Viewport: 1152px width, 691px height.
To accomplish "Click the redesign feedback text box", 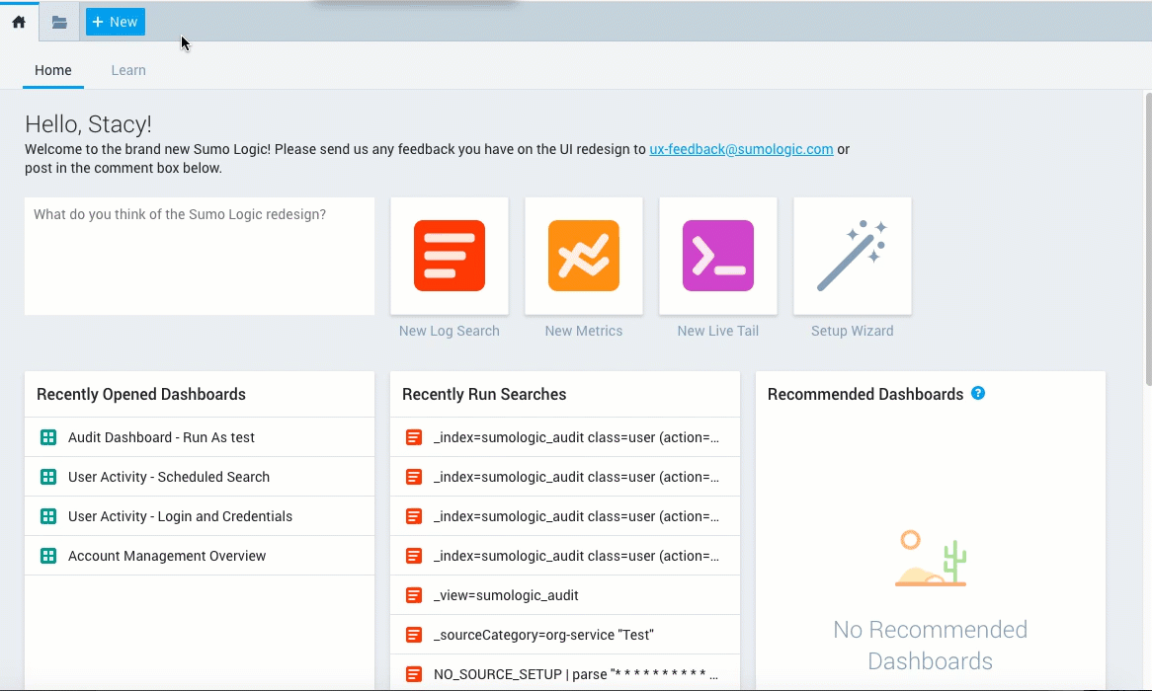I will [x=200, y=256].
